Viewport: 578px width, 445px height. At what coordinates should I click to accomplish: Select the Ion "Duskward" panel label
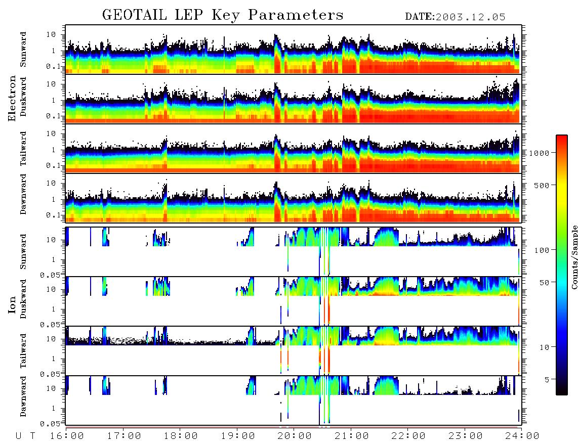(23, 299)
